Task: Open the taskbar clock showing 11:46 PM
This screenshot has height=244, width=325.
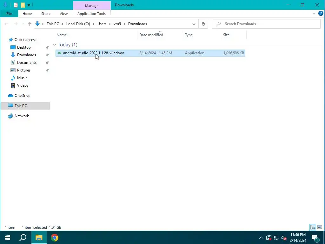Action: (298, 238)
